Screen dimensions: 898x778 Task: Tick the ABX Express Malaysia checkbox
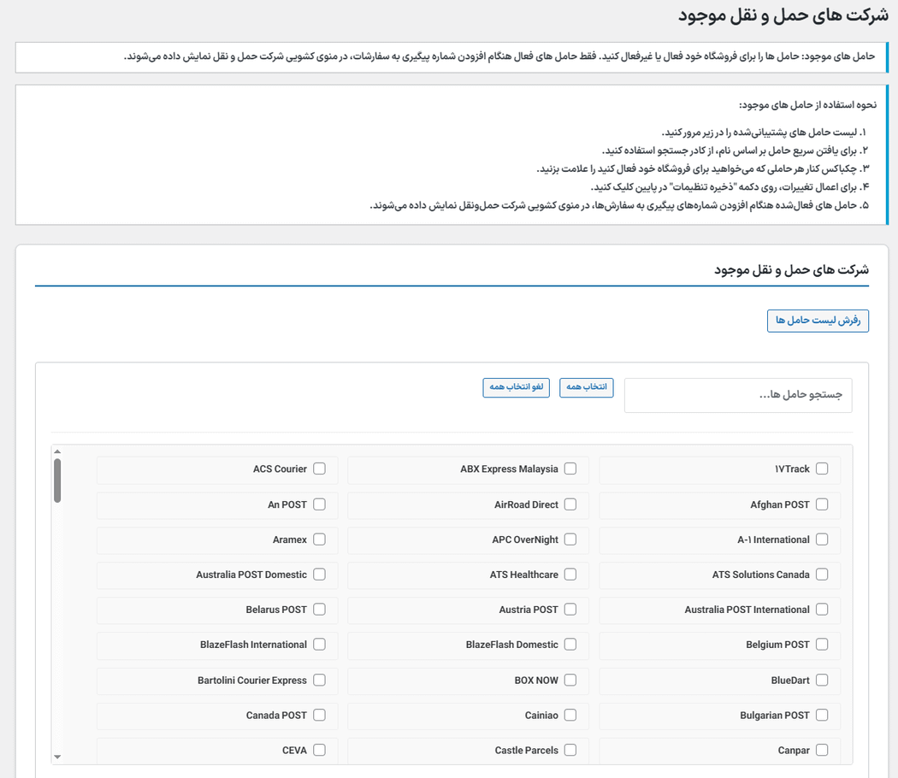click(x=570, y=469)
